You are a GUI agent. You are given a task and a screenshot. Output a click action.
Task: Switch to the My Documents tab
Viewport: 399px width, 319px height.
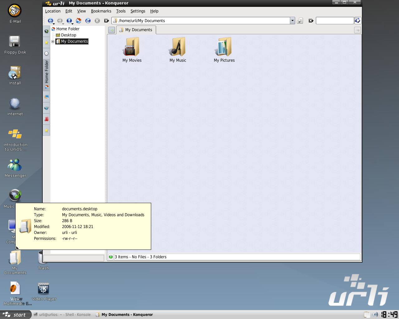(x=136, y=30)
